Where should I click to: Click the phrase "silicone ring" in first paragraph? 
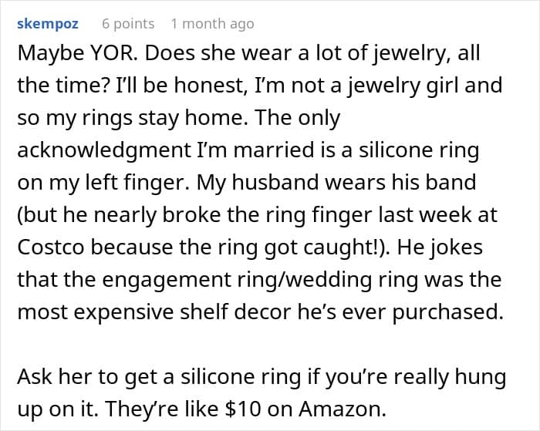pos(419,150)
